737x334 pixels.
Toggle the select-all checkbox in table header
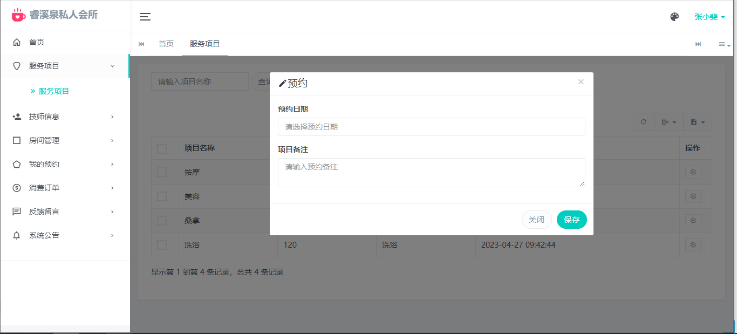pos(162,149)
